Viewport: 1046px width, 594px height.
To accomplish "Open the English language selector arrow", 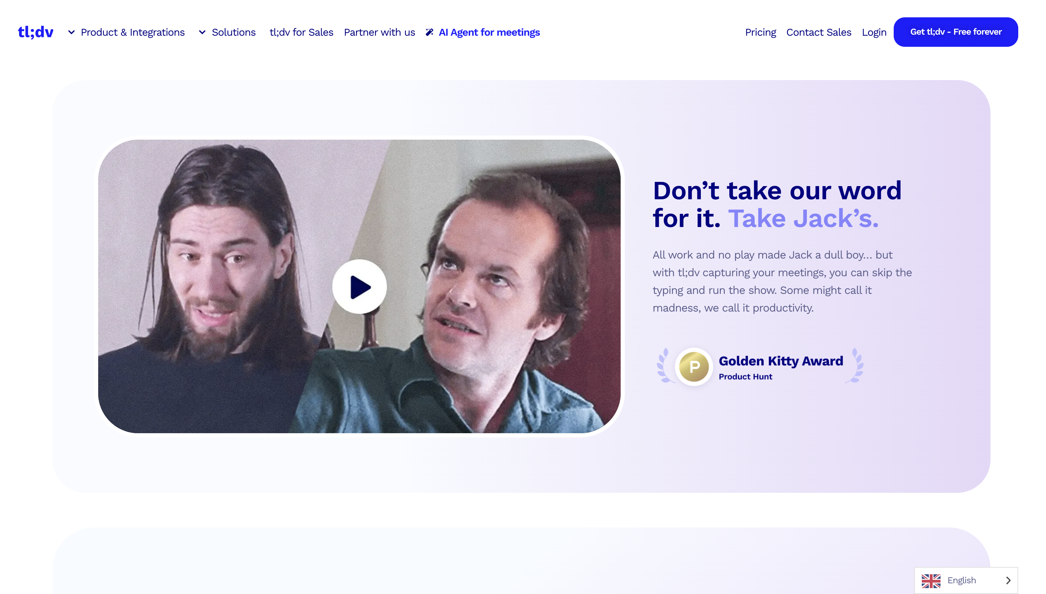I will click(x=1008, y=580).
